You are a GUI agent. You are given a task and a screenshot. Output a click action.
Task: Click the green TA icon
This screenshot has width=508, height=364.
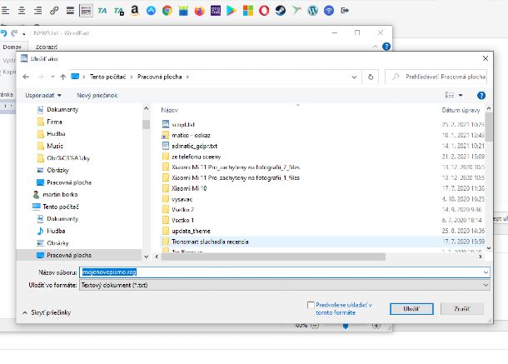pos(102,11)
